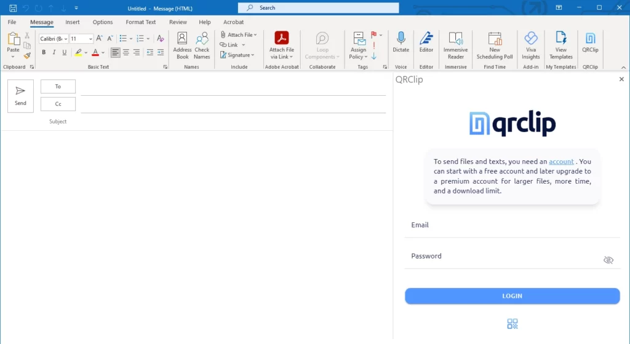630x344 pixels.
Task: Click the Cc button
Action: (x=58, y=104)
